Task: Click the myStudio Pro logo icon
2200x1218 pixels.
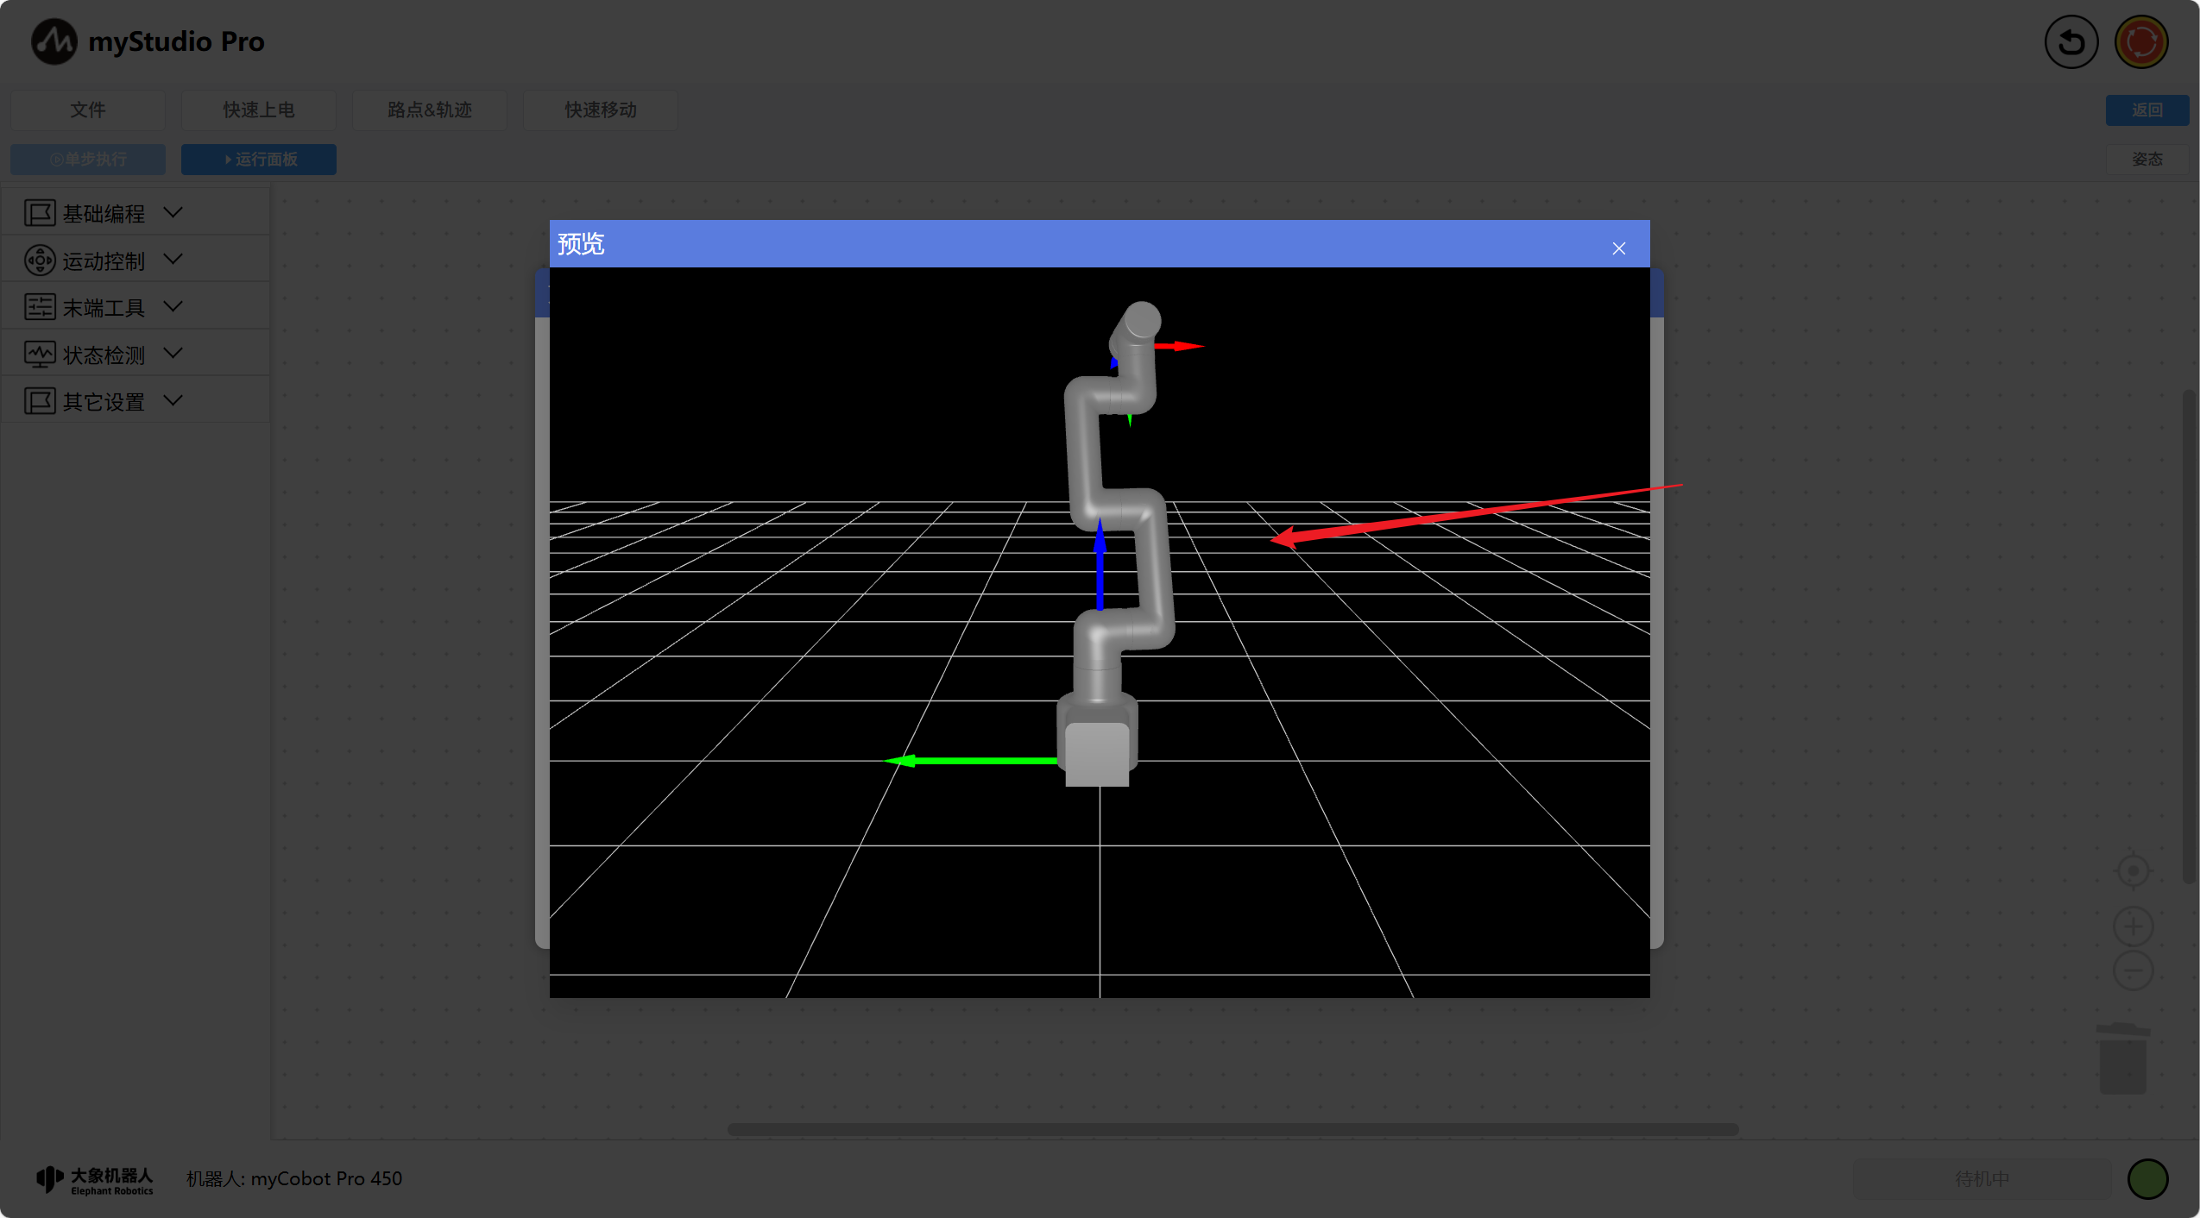Action: (54, 41)
